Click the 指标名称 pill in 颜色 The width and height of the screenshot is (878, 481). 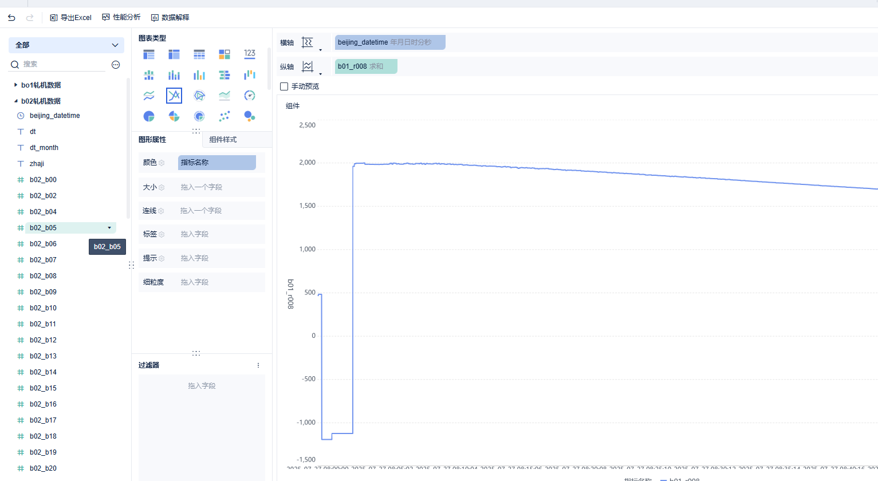(x=217, y=163)
